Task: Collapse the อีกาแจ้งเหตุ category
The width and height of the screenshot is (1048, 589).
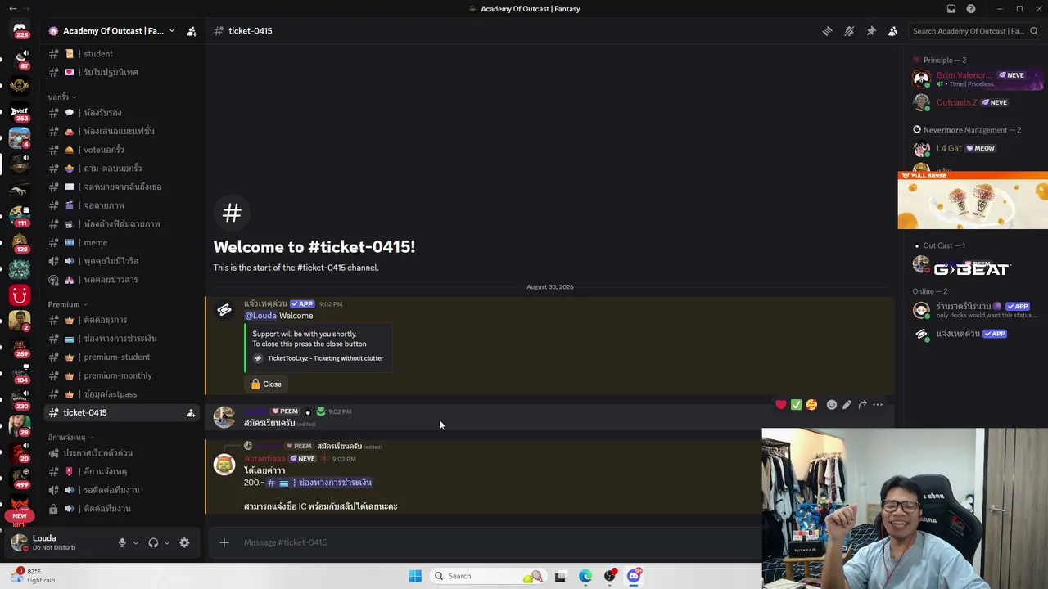Action: pos(70,438)
